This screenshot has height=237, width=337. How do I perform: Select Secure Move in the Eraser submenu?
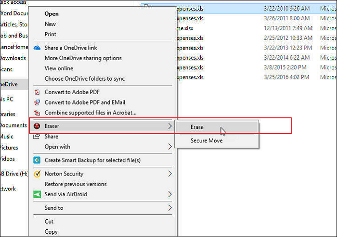tap(207, 141)
